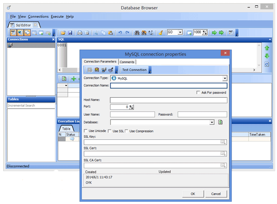The height and width of the screenshot is (204, 277).
Task: Browse for the SSL Key file
Action: [223, 142]
